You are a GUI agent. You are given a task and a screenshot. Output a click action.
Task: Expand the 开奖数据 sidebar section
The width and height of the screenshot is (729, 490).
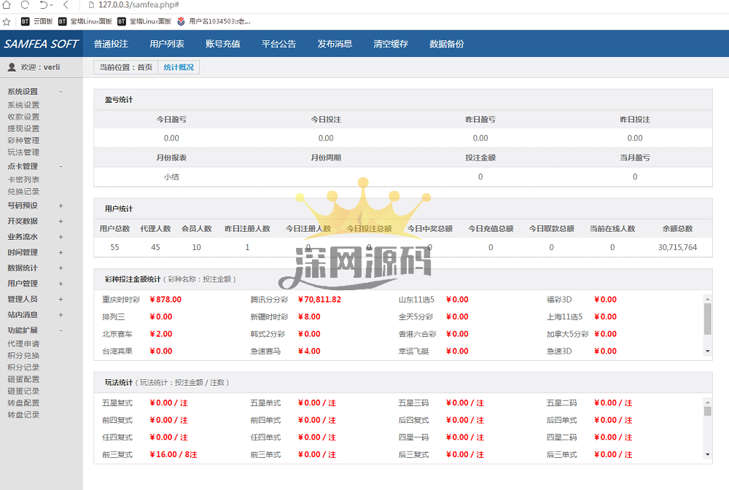pyautogui.click(x=61, y=221)
